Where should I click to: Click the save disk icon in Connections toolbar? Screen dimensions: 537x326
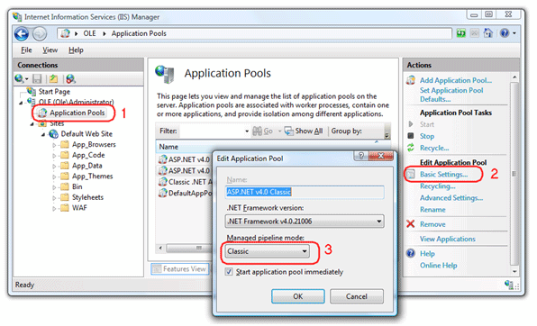pyautogui.click(x=37, y=78)
